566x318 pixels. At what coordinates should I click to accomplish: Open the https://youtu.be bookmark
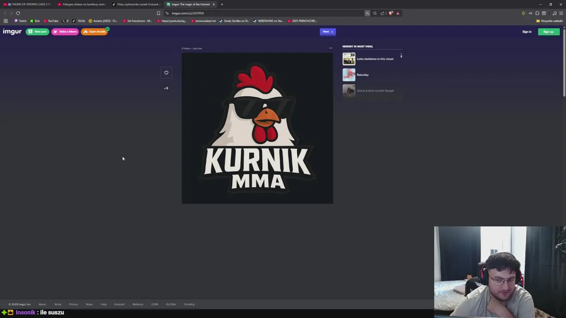point(172,21)
